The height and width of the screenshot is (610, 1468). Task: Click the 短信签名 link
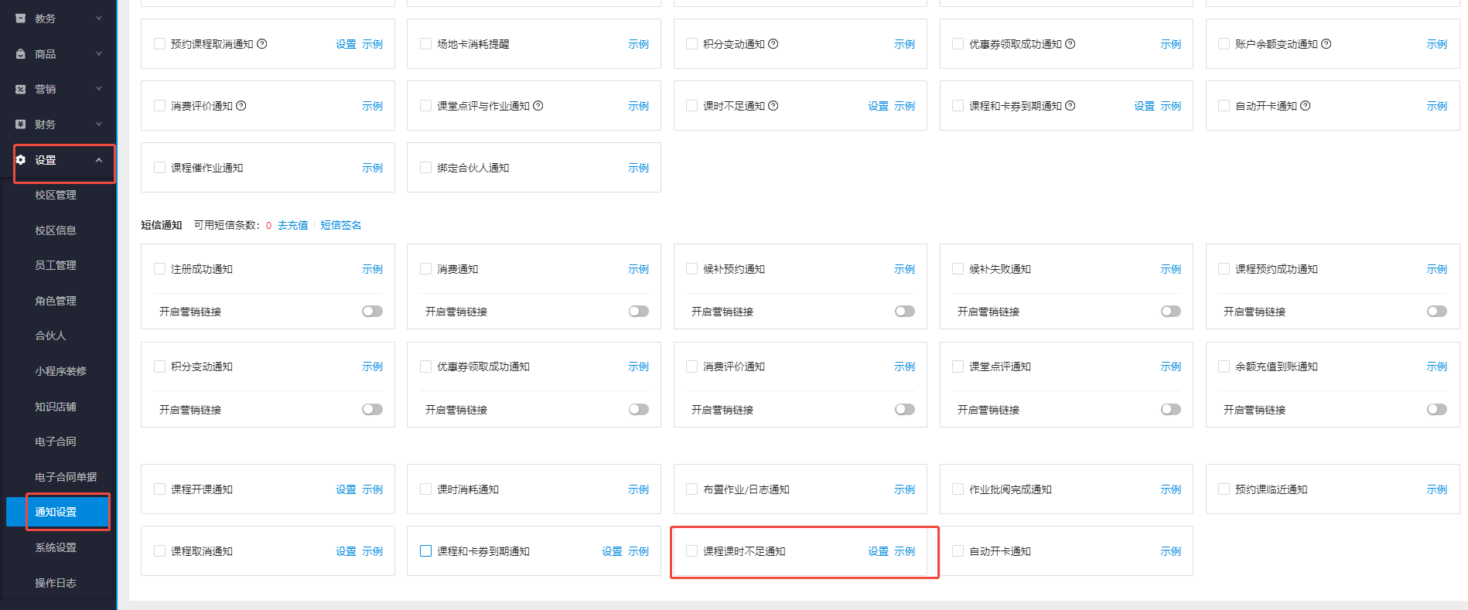(x=341, y=225)
